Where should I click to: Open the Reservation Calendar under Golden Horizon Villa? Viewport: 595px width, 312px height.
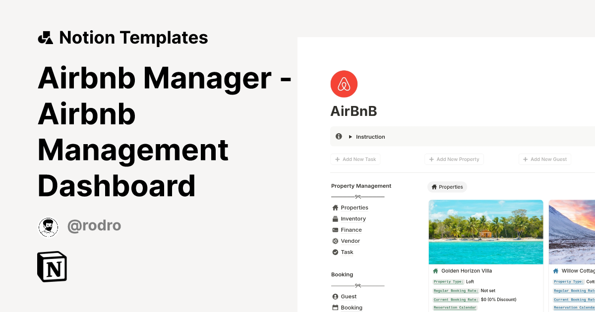[x=455, y=307]
